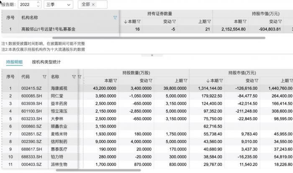Filter 持有证券数量 上期 column in the upper table

pyautogui.click(x=209, y=22)
